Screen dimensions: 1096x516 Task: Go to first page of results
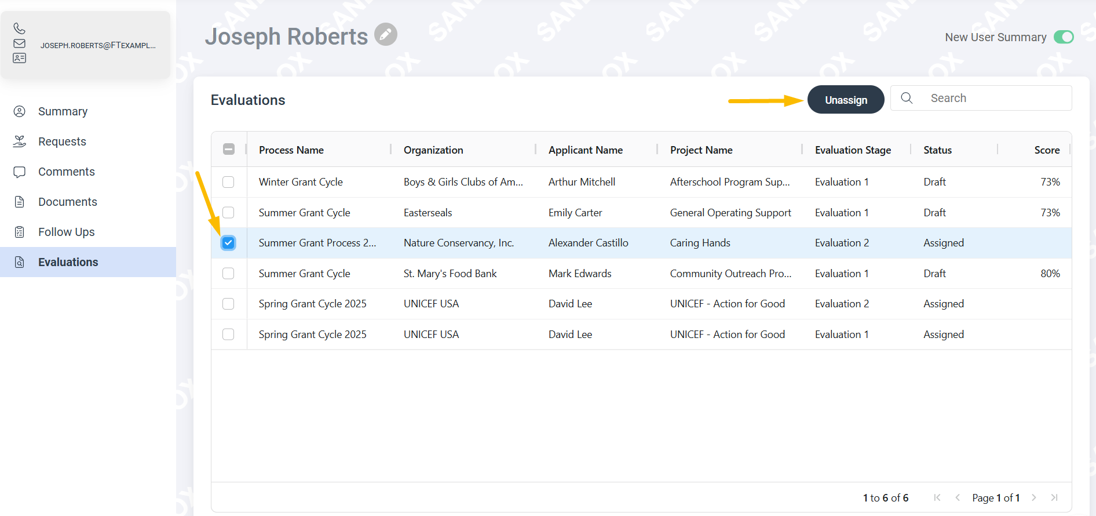[937, 497]
